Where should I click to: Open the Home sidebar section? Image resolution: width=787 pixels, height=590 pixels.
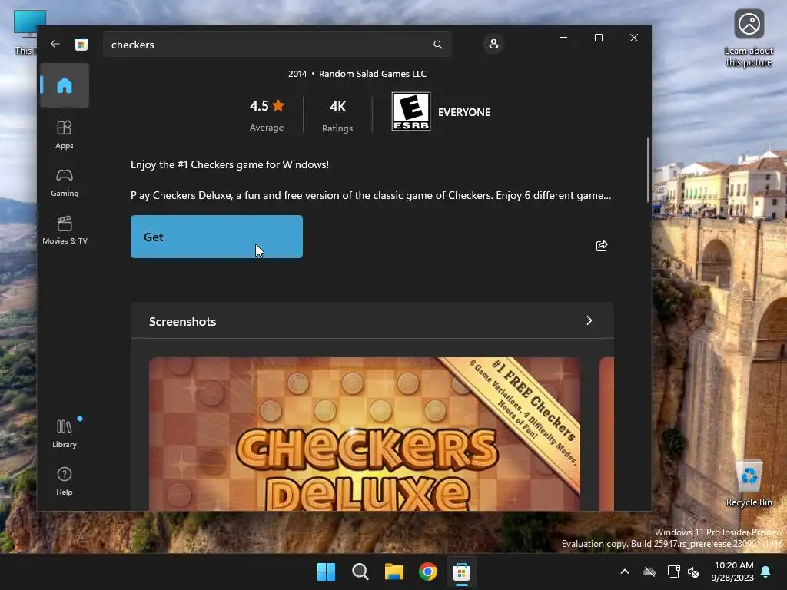pyautogui.click(x=65, y=85)
